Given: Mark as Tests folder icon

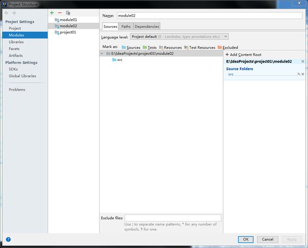Looking at the screenshot, I should click(x=145, y=47).
